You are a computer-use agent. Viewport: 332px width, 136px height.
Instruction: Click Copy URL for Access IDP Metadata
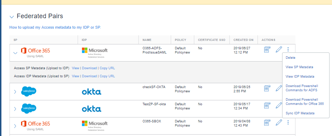(108, 76)
